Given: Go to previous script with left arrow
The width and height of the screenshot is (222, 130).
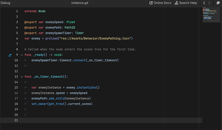Looking at the screenshot, I should coord(204,3).
